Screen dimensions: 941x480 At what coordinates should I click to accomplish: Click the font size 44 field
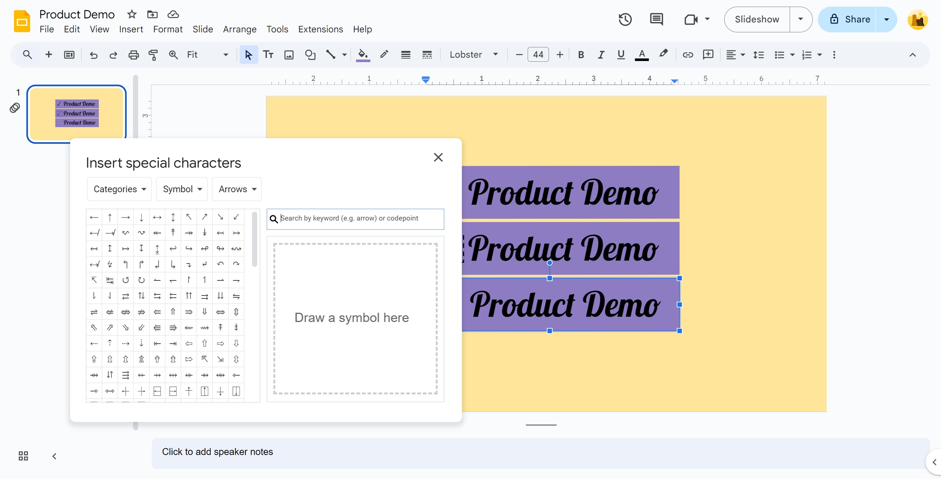pyautogui.click(x=538, y=55)
